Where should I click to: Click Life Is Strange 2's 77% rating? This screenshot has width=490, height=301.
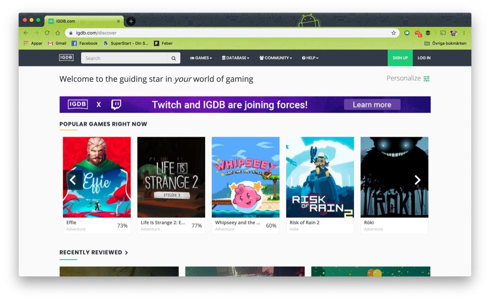click(x=197, y=226)
